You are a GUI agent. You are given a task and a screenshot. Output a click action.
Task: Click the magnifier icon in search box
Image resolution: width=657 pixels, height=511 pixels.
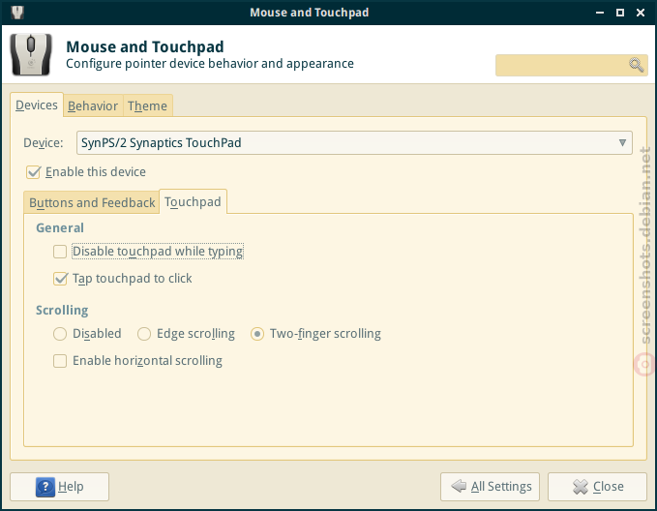[x=636, y=65]
